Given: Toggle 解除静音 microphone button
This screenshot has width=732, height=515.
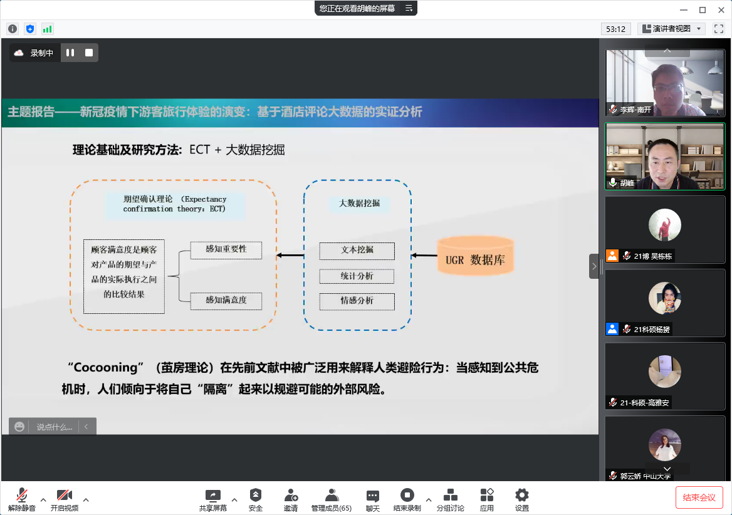Looking at the screenshot, I should pos(21,499).
